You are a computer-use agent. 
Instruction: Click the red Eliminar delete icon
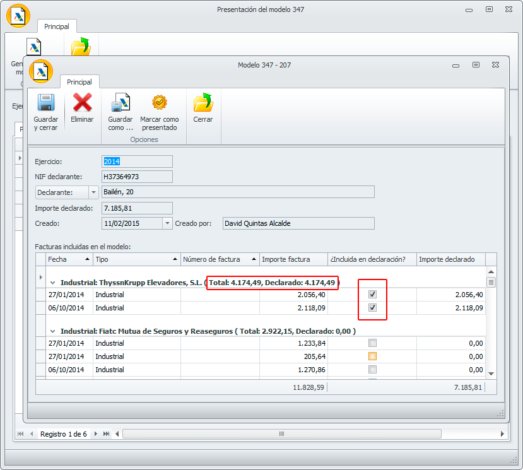(82, 102)
